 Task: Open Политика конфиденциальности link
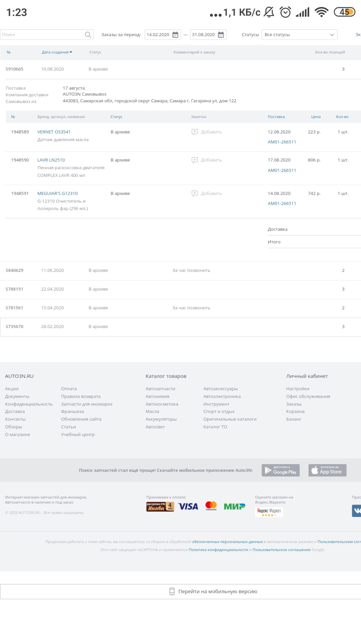218,549
